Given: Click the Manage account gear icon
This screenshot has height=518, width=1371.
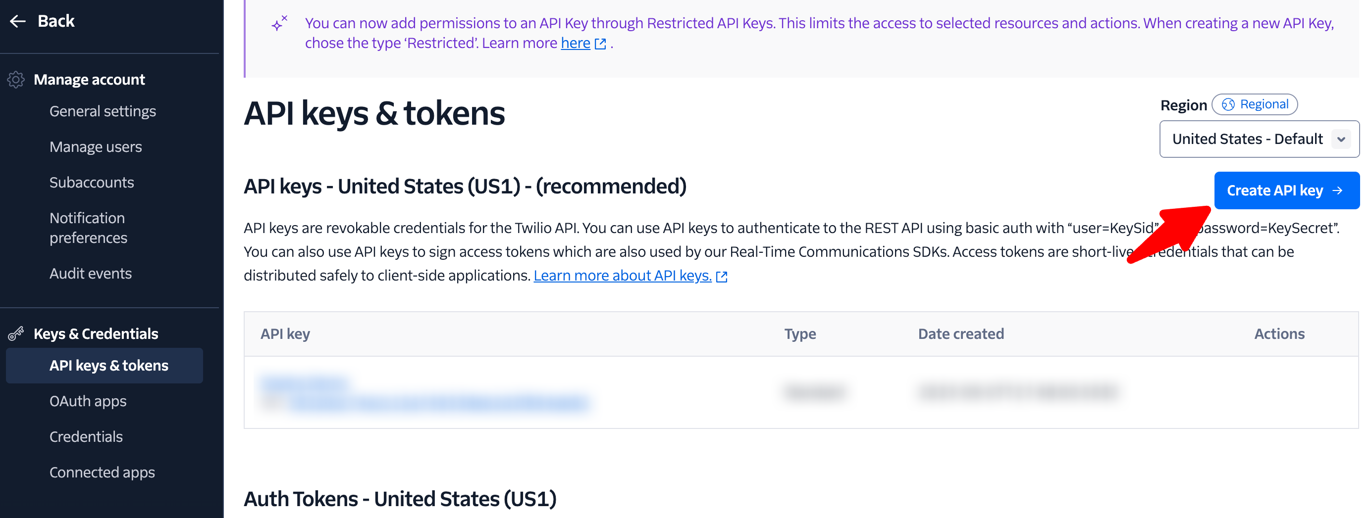Looking at the screenshot, I should pos(16,80).
